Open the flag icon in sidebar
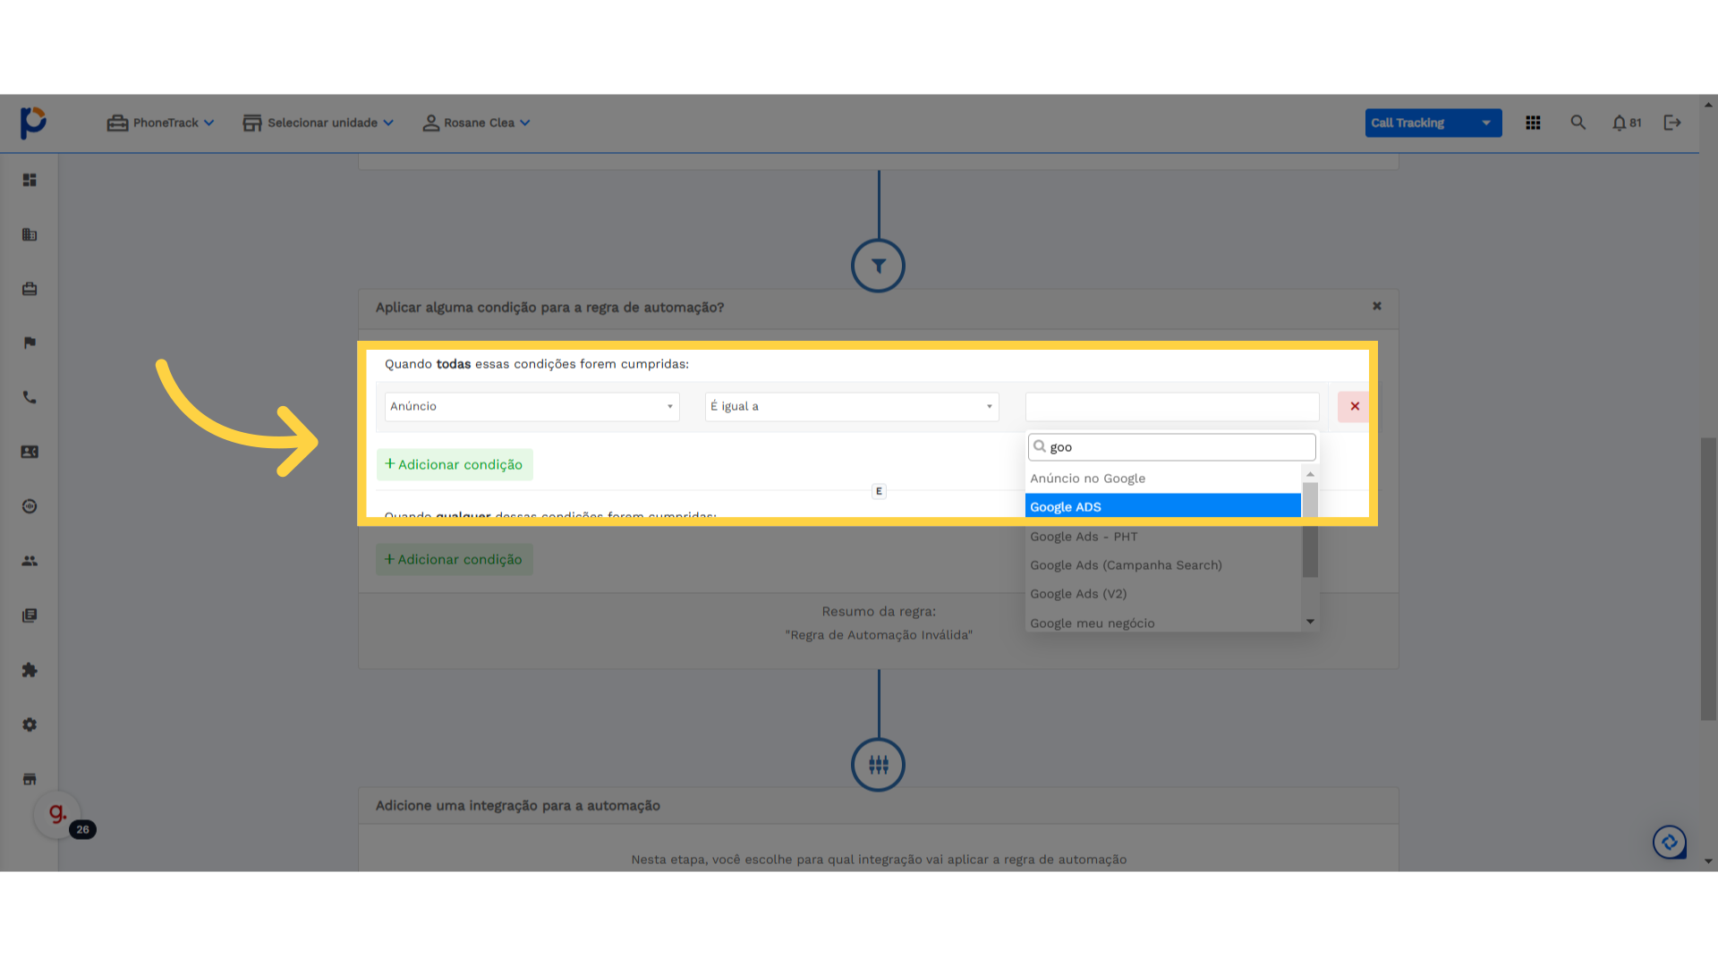Screen dimensions: 1718x966 (x=30, y=343)
